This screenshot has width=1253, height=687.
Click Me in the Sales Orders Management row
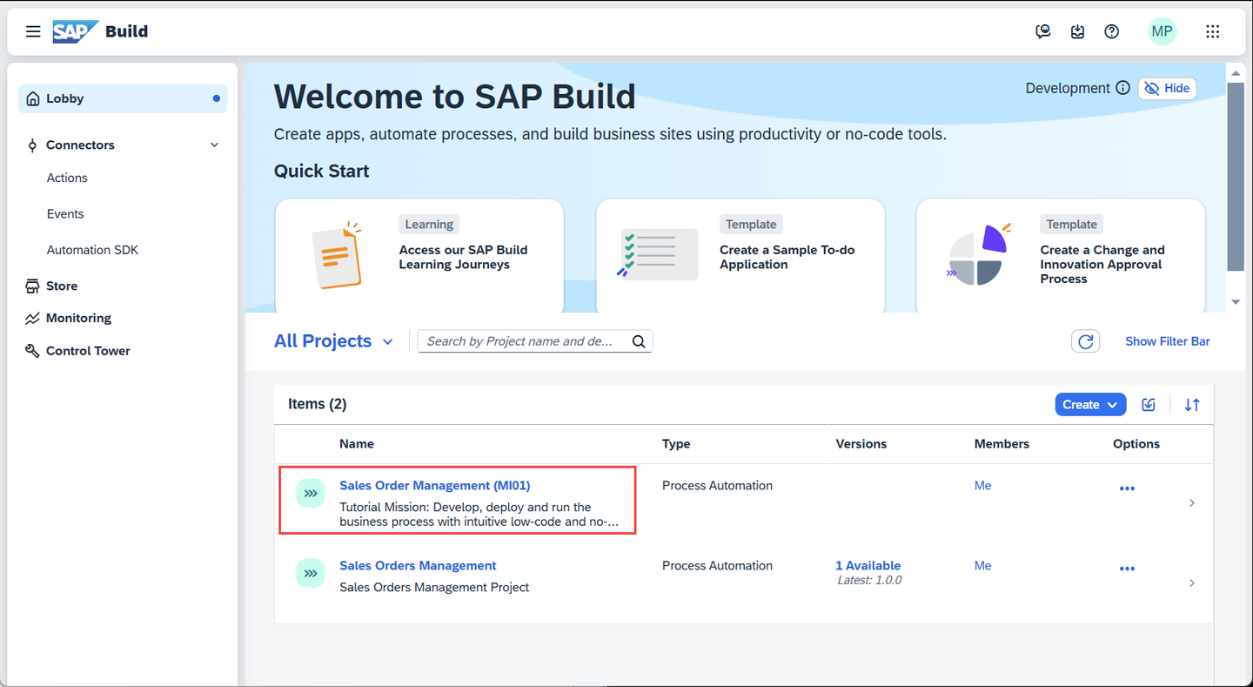(x=983, y=565)
